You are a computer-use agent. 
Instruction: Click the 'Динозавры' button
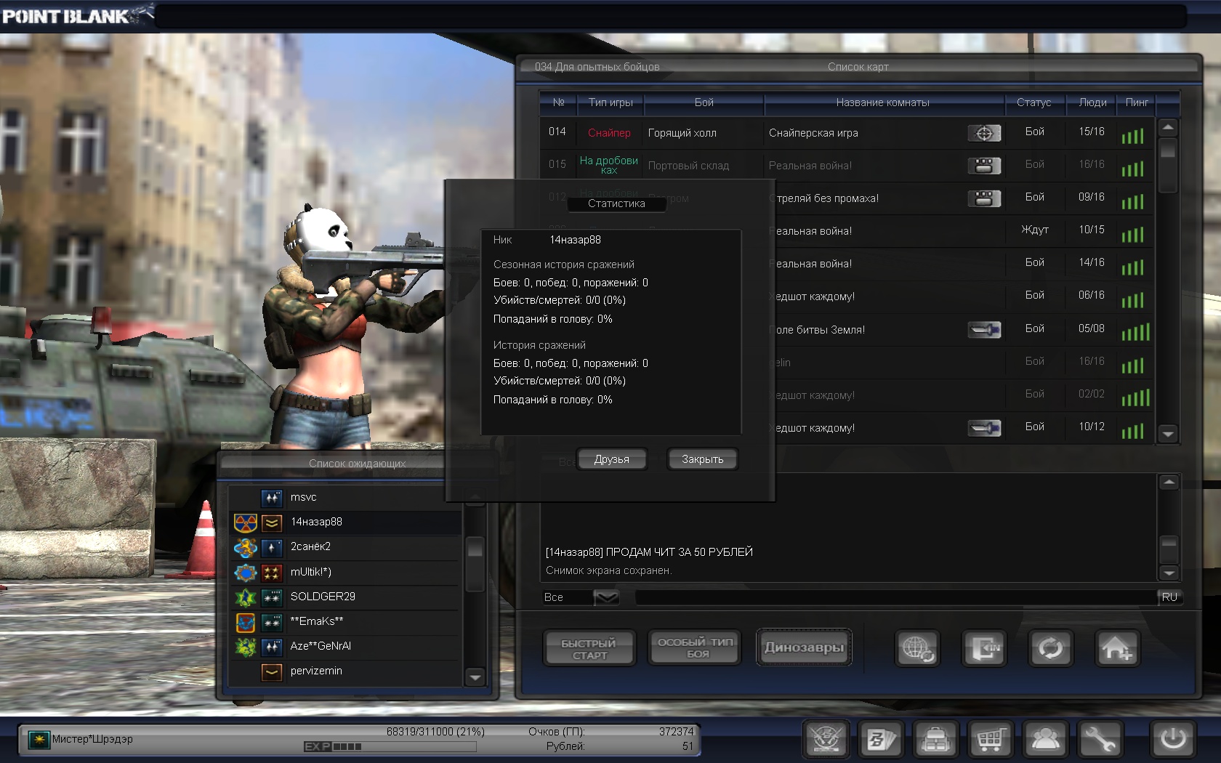804,648
